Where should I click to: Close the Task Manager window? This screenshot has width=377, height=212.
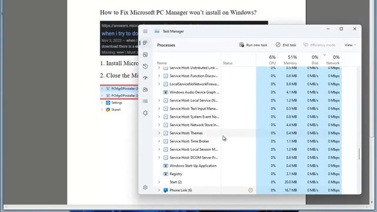point(355,29)
